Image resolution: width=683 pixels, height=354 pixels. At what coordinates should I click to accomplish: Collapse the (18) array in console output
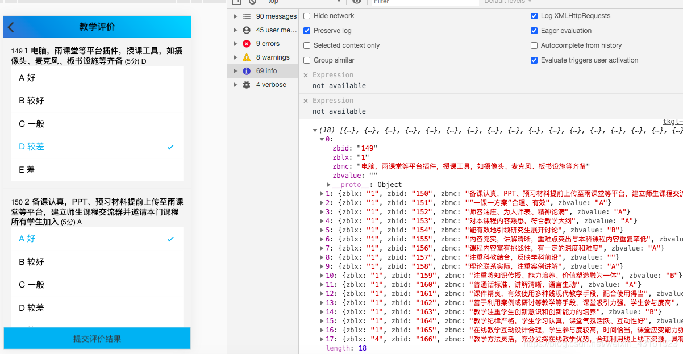315,130
